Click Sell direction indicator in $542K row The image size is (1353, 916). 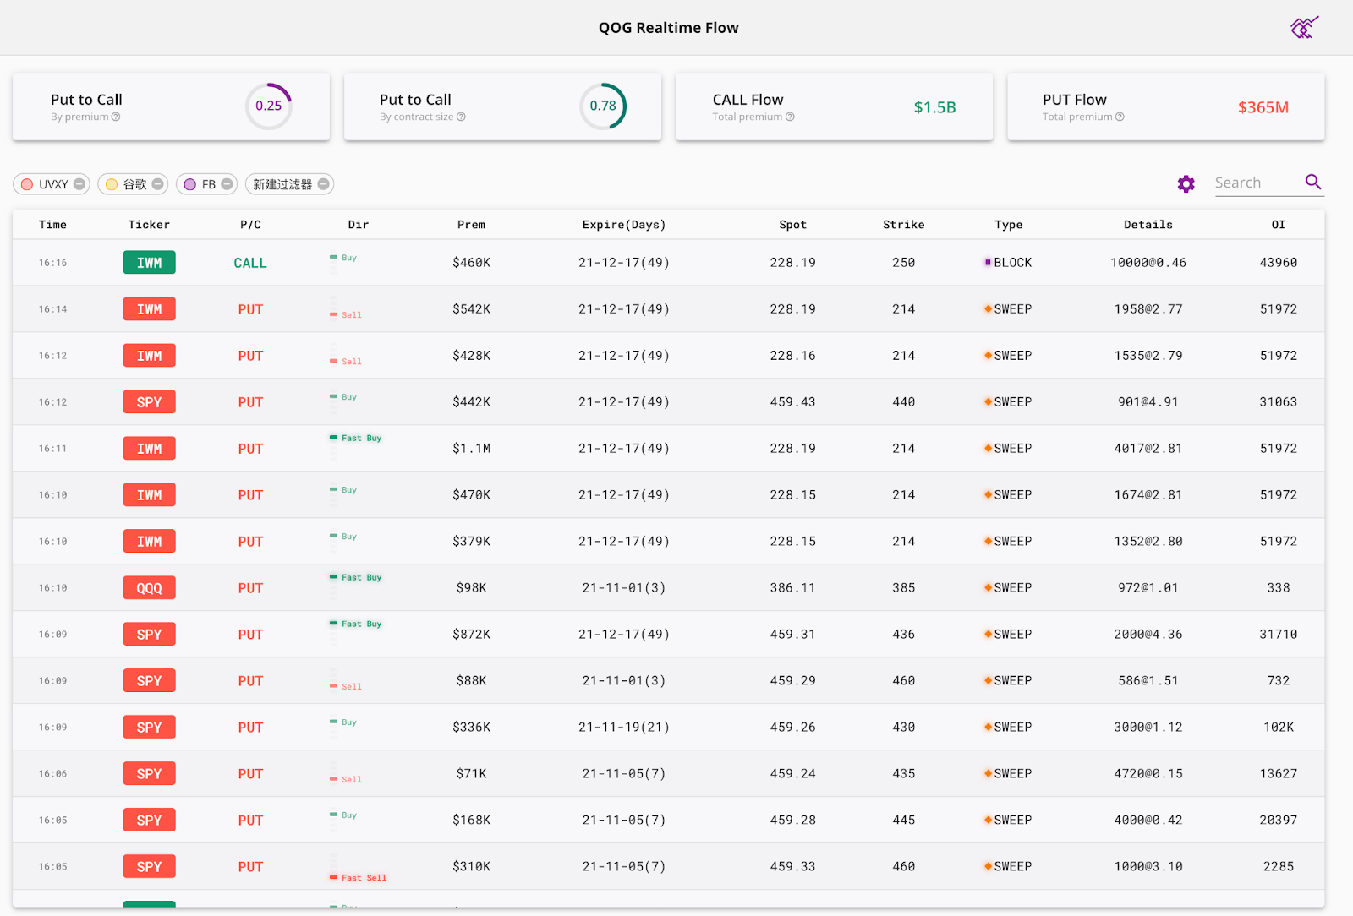click(x=345, y=315)
